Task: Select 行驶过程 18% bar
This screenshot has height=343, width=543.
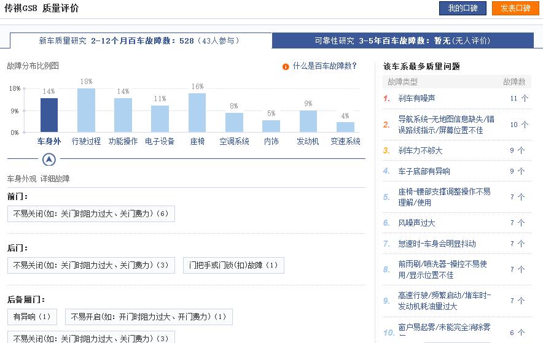Action: [86, 110]
